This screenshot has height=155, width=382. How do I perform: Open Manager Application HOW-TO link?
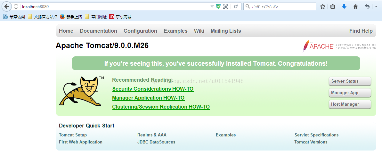click(x=148, y=98)
